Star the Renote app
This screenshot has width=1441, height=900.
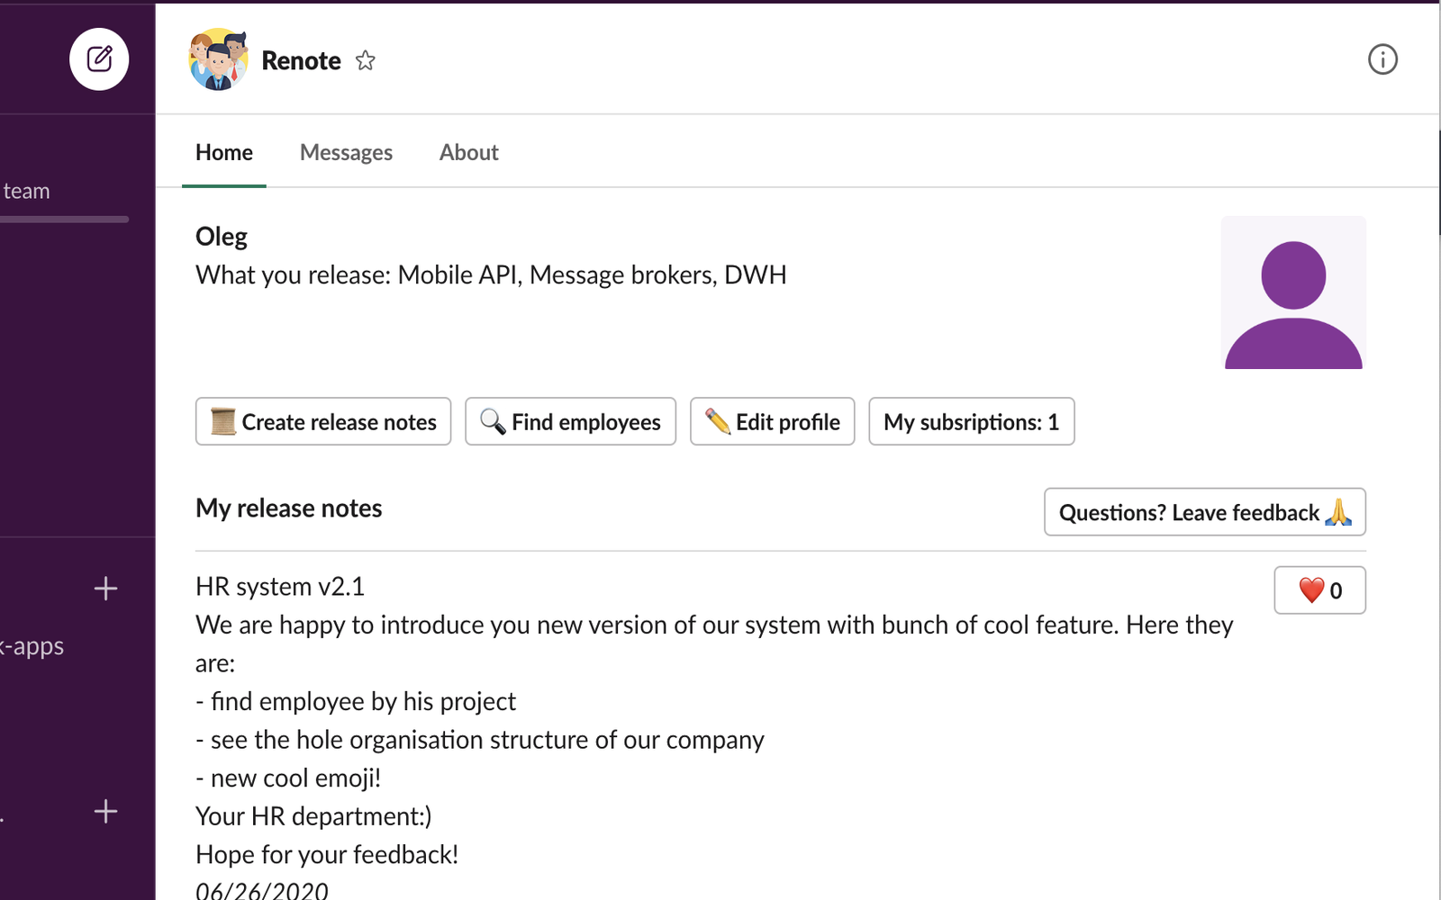point(365,60)
